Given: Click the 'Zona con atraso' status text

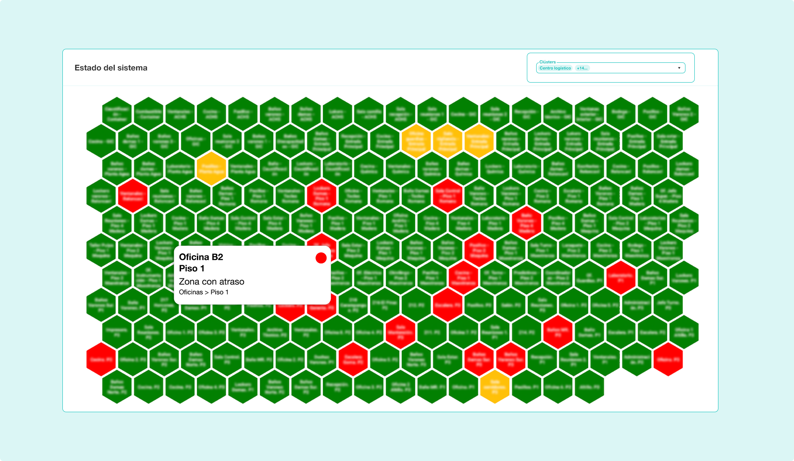Looking at the screenshot, I should click(x=211, y=281).
